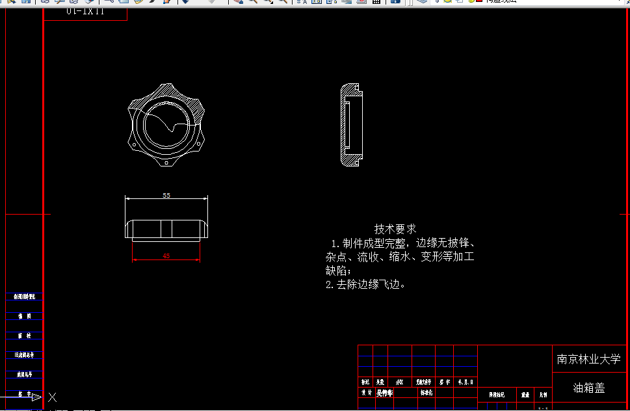Select the 缺陷； text line
Screen dimensions: 630x411
pyautogui.click(x=338, y=271)
